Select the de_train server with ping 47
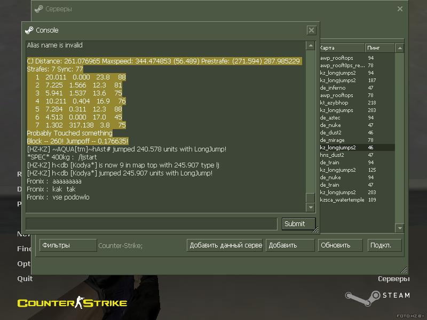427x320 pixels. (357, 185)
